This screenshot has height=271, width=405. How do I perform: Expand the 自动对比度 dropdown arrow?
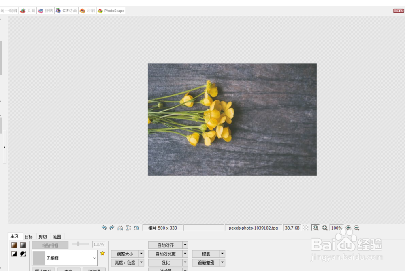click(x=185, y=254)
